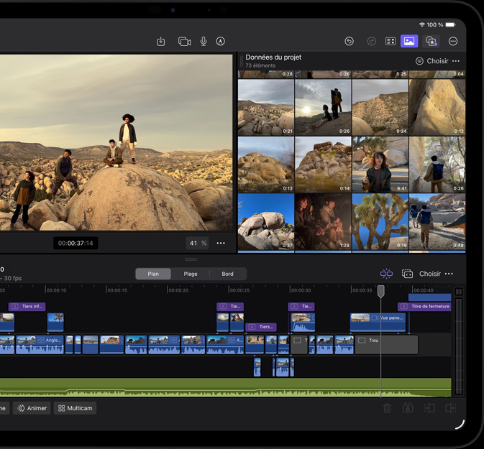The height and width of the screenshot is (449, 484).
Task: Open the camera recording tool
Action: 184,42
